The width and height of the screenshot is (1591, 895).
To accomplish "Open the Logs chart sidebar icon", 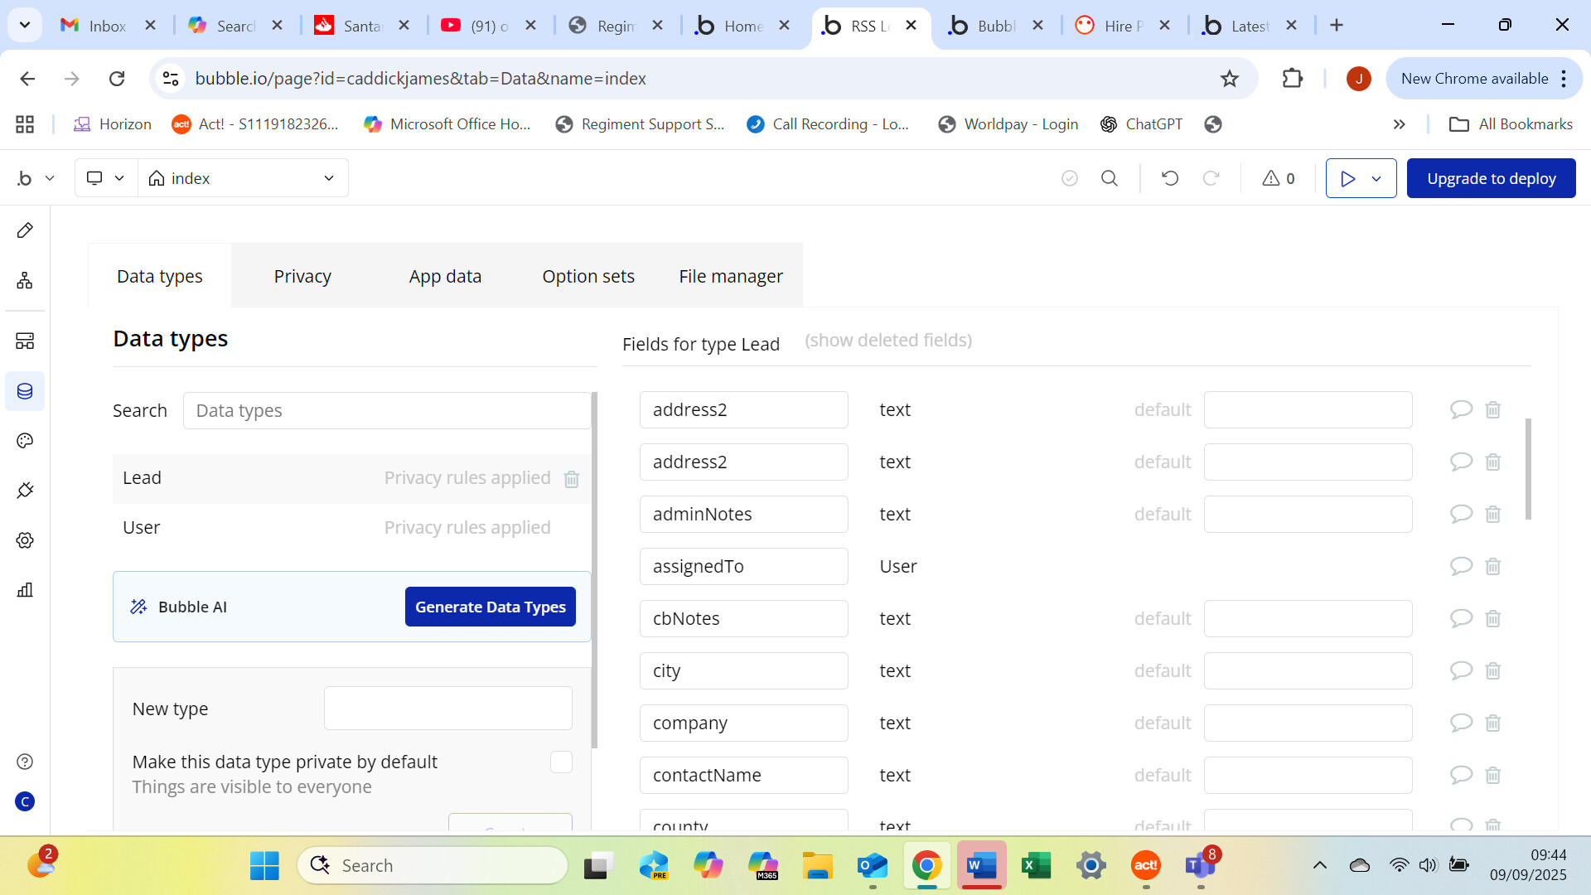I will coord(25,590).
